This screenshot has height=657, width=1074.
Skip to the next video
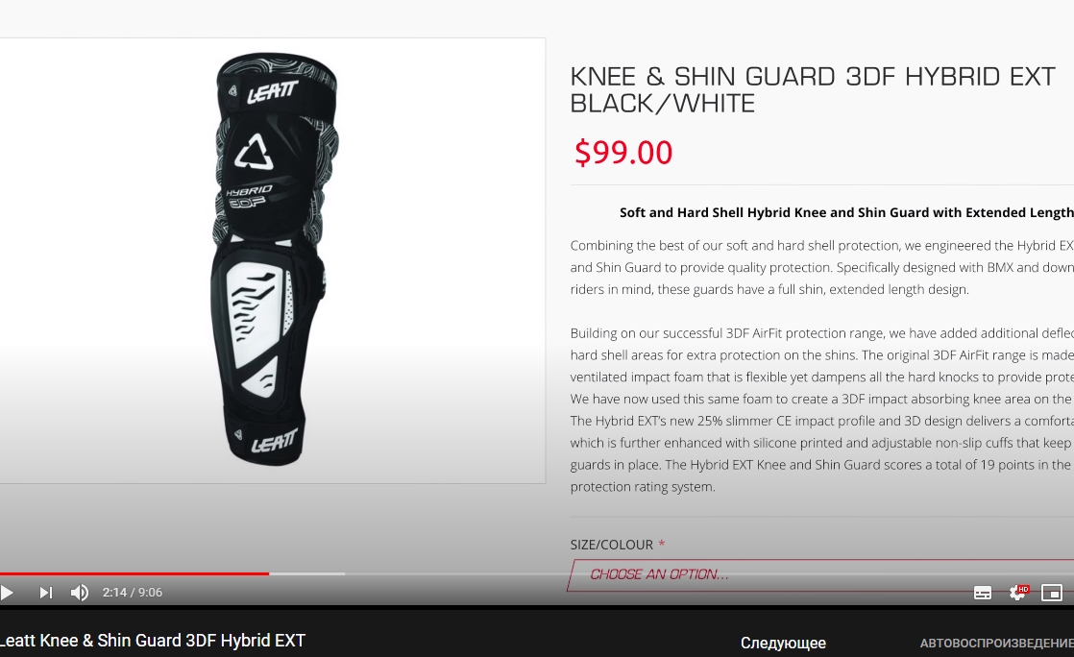45,593
